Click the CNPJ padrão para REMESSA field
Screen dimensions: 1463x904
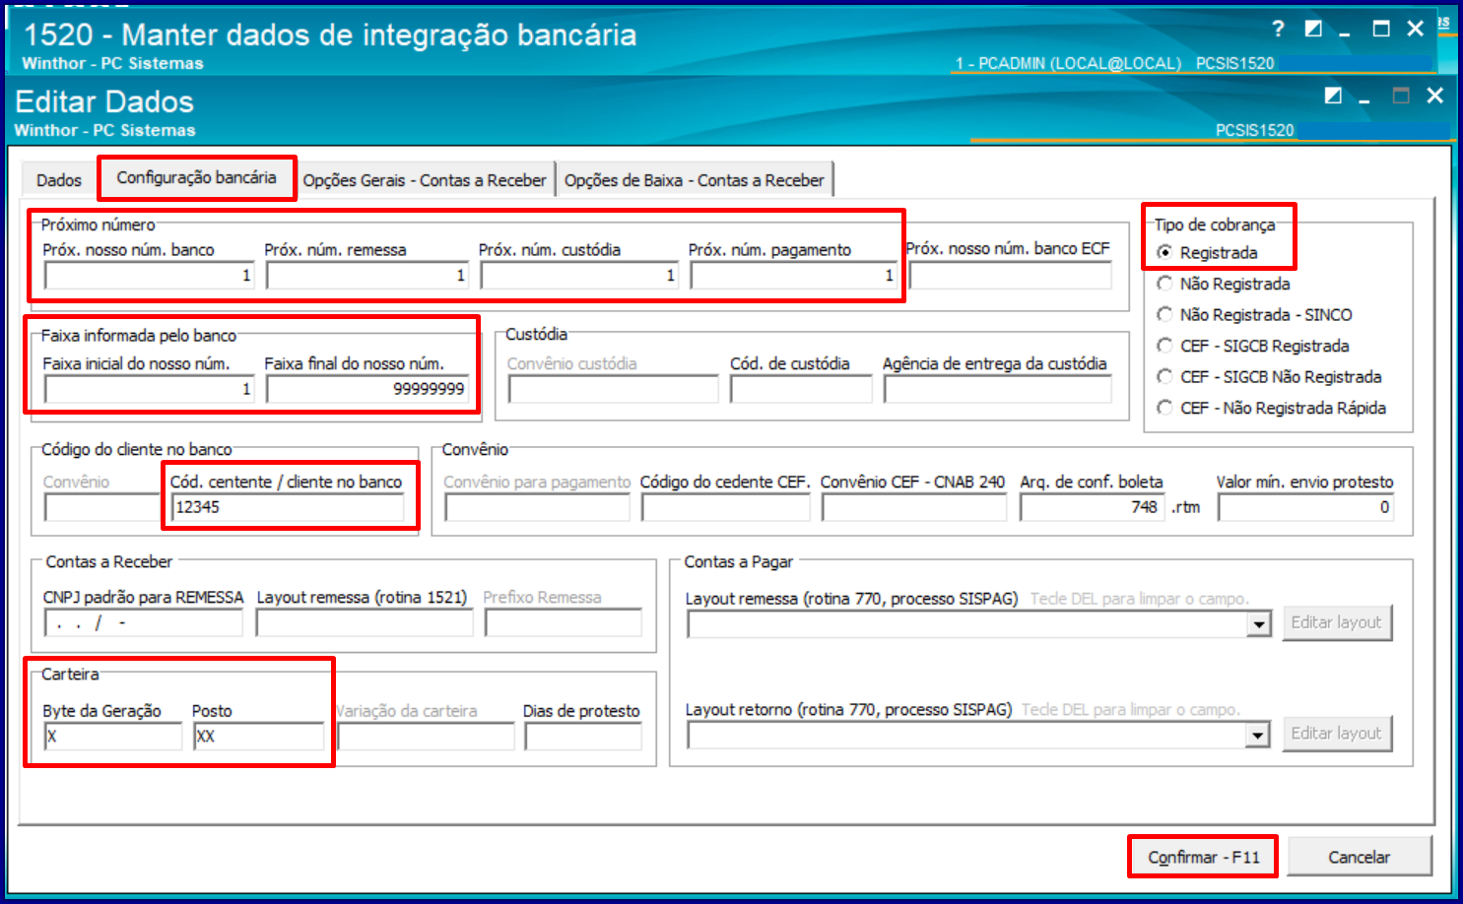[143, 623]
